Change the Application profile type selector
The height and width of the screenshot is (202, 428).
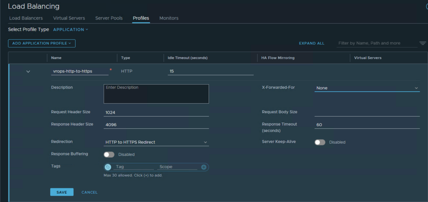pos(71,30)
